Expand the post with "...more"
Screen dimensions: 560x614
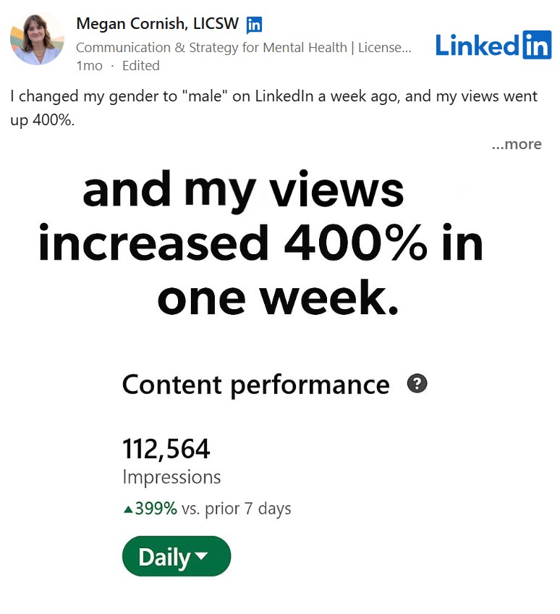pos(516,144)
